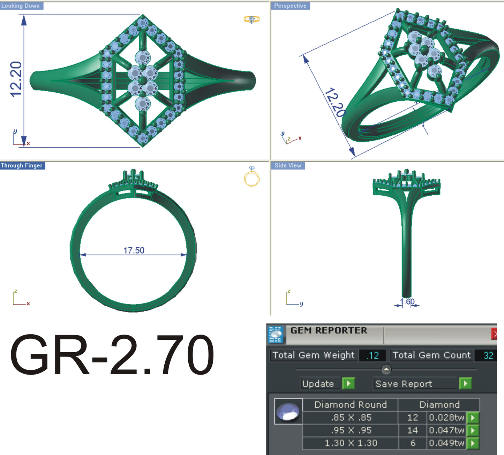
Task: Click the z-x axis icon in Side View
Action: pos(293,298)
